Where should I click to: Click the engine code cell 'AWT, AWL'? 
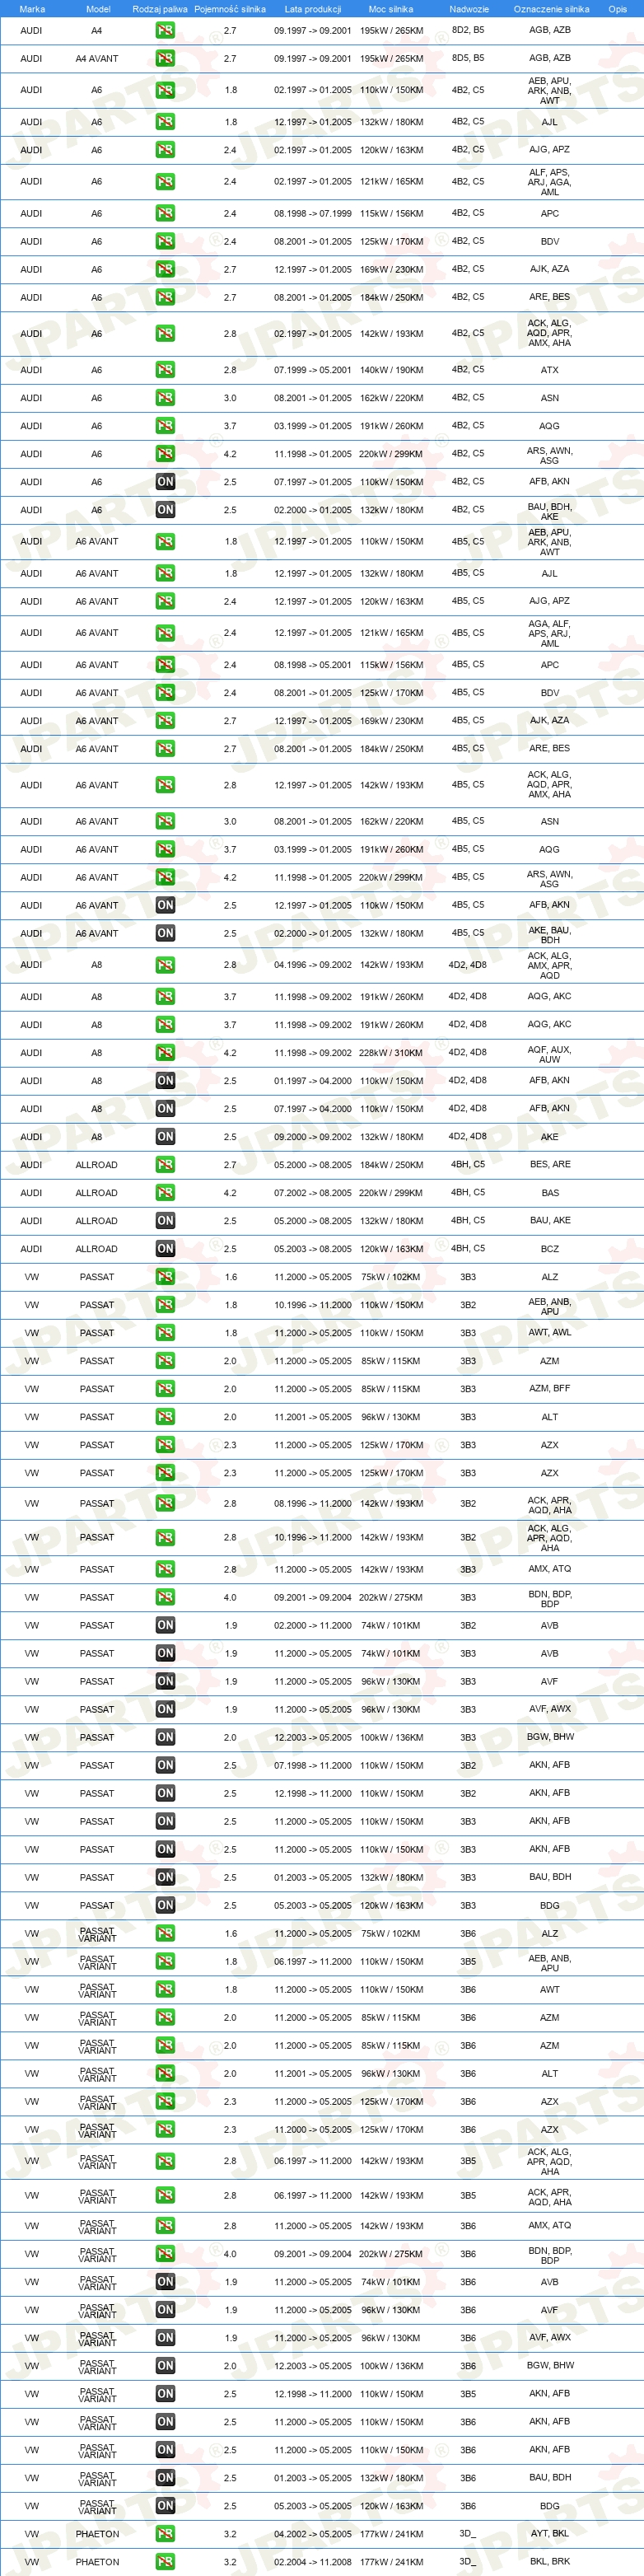click(550, 1333)
